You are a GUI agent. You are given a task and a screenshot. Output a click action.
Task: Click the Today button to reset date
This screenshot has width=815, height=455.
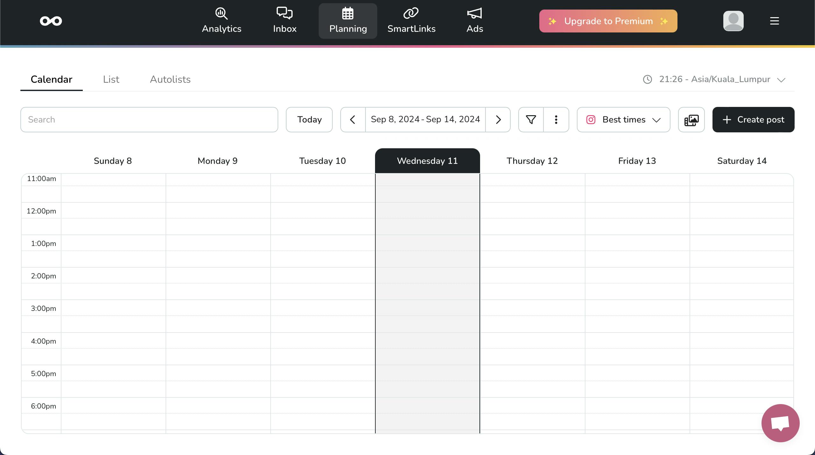pos(309,119)
